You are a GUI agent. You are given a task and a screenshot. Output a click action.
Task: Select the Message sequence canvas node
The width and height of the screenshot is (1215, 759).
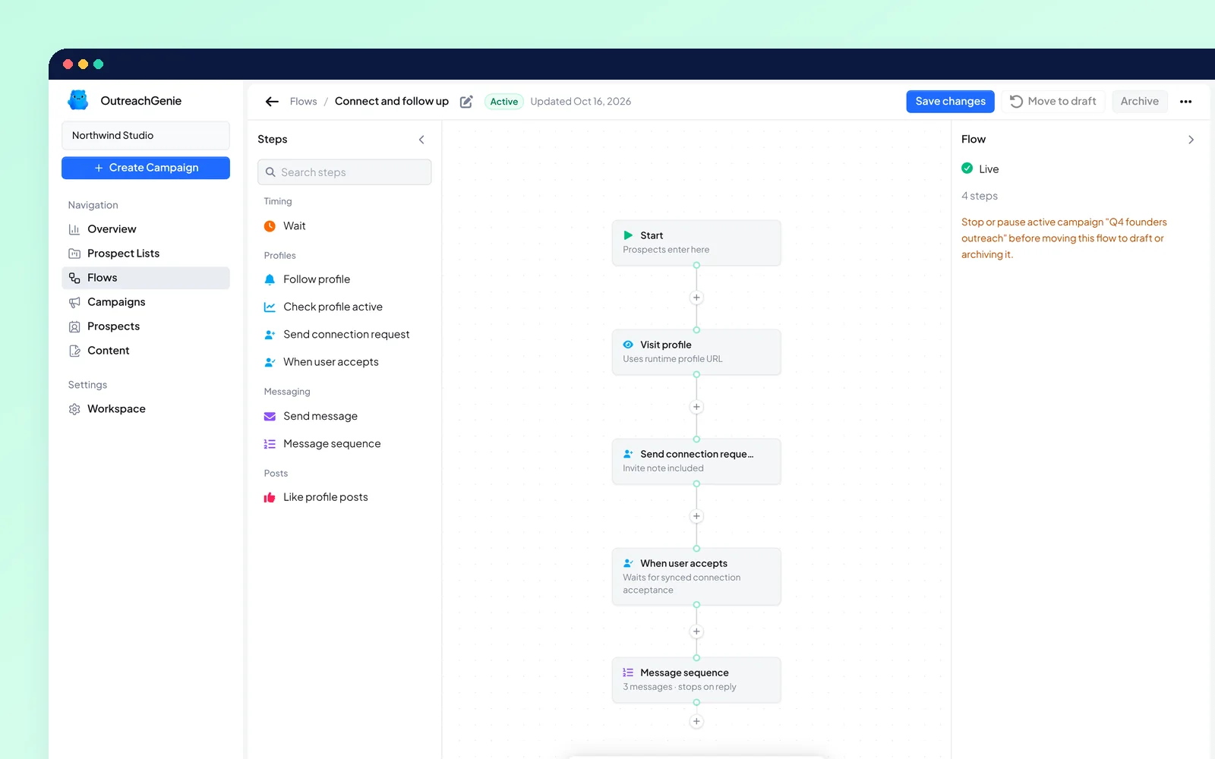pos(696,680)
